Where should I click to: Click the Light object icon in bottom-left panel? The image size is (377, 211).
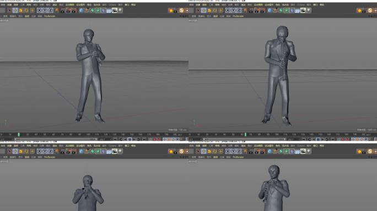[120, 152]
